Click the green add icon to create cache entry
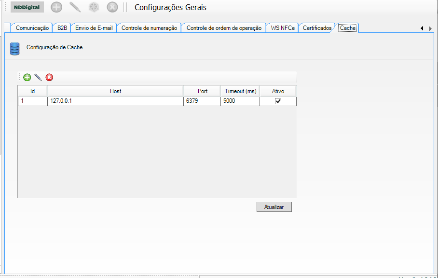 click(27, 77)
